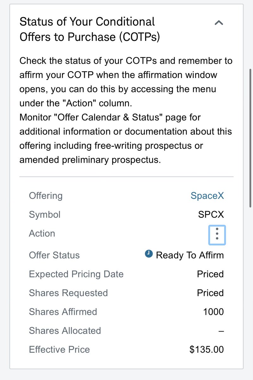
Task: Click the SPCX symbol value
Action: tap(211, 215)
